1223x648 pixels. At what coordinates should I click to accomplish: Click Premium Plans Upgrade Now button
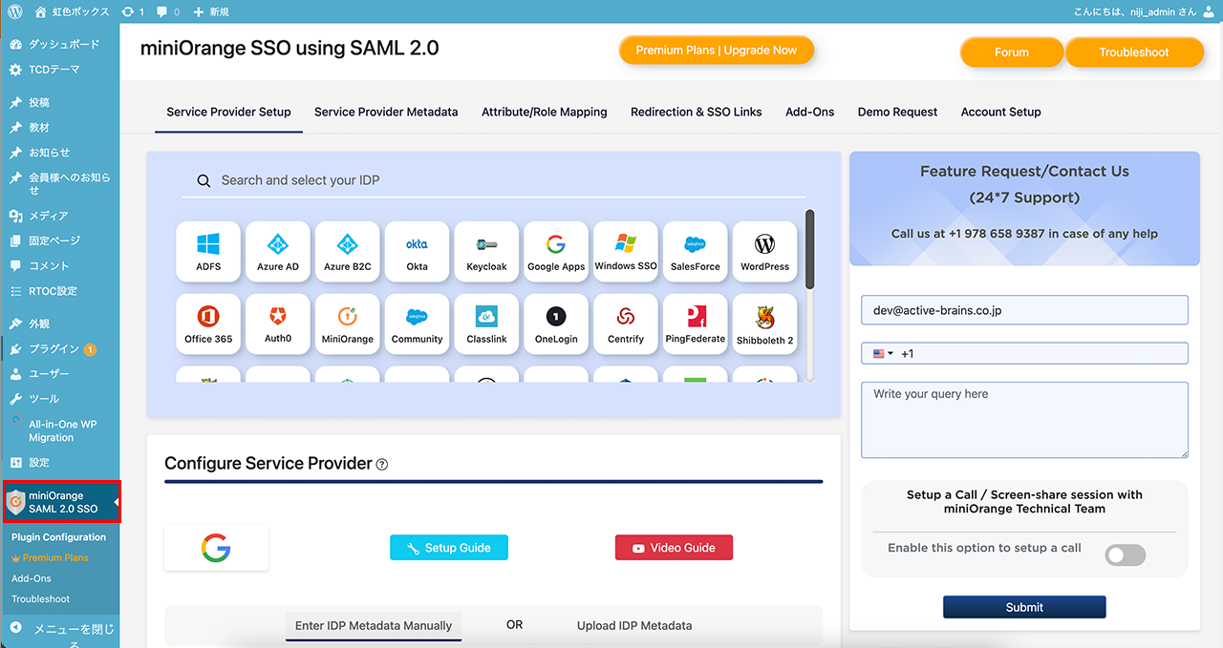717,51
